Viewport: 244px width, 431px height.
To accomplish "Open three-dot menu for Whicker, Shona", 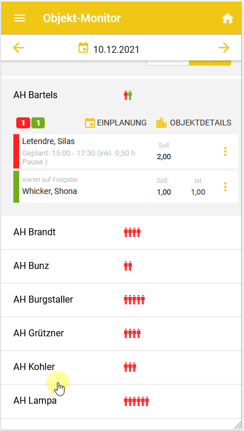I will pyautogui.click(x=225, y=187).
